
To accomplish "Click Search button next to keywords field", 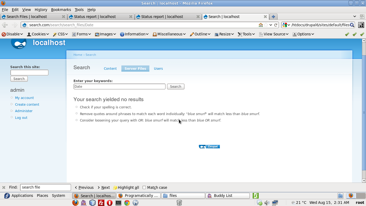I will [175, 86].
